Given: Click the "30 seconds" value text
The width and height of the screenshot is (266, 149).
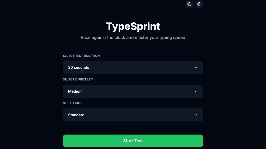Looking at the screenshot, I should click(78, 67).
